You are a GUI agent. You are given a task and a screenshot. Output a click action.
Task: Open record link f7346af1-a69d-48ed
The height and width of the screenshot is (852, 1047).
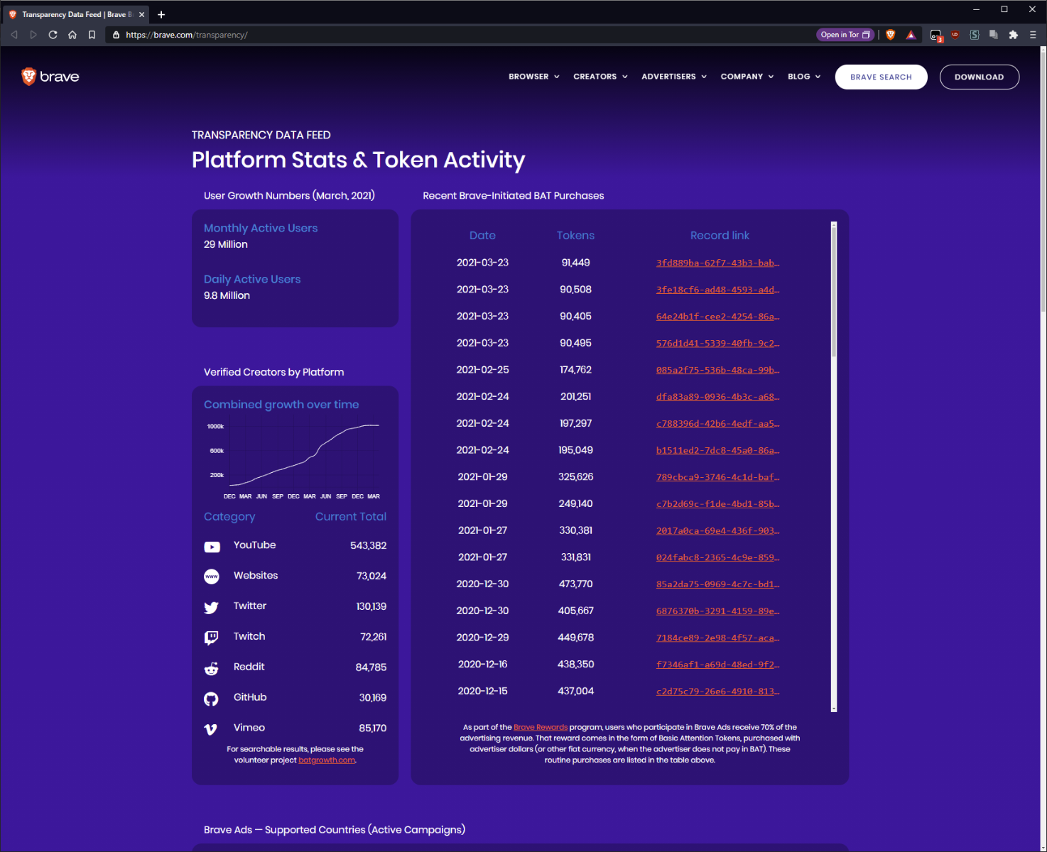click(x=717, y=665)
